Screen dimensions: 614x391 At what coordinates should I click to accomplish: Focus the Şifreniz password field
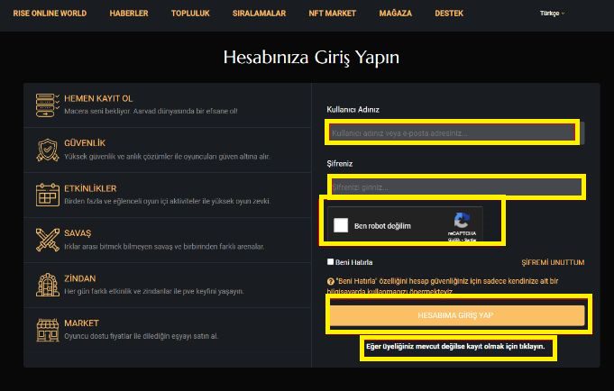(456, 187)
